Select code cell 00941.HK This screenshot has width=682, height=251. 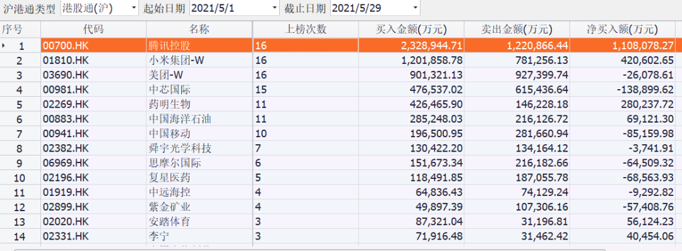(x=93, y=134)
